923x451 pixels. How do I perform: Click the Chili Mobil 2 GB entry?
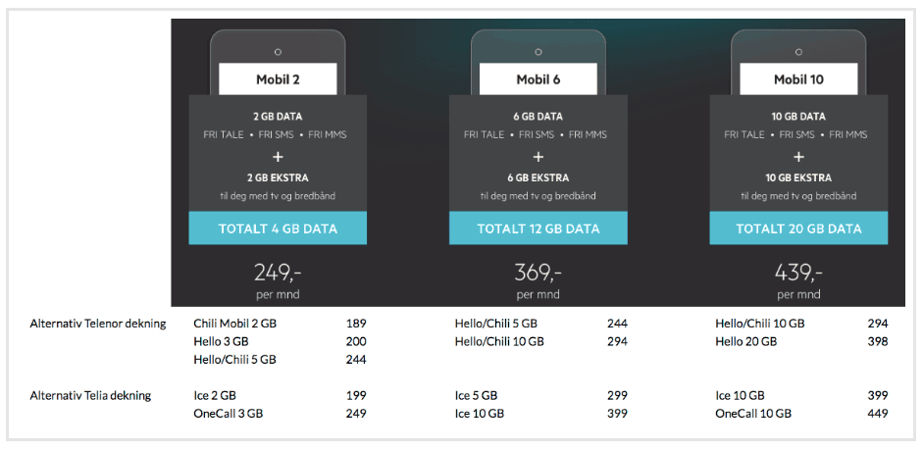click(x=235, y=324)
